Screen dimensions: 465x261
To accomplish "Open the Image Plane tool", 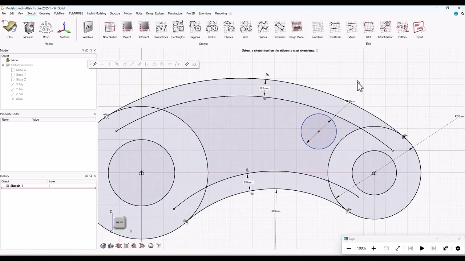I will click(296, 27).
